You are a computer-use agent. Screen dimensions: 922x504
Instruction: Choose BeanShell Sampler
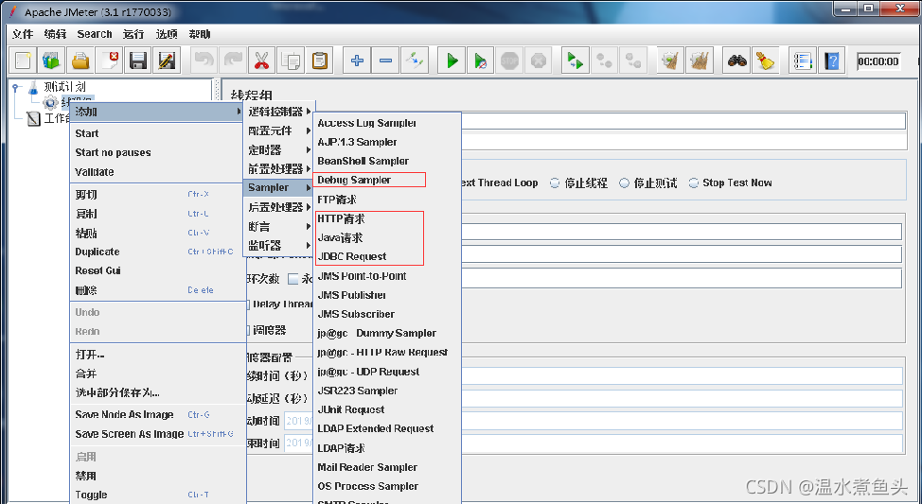(x=363, y=161)
